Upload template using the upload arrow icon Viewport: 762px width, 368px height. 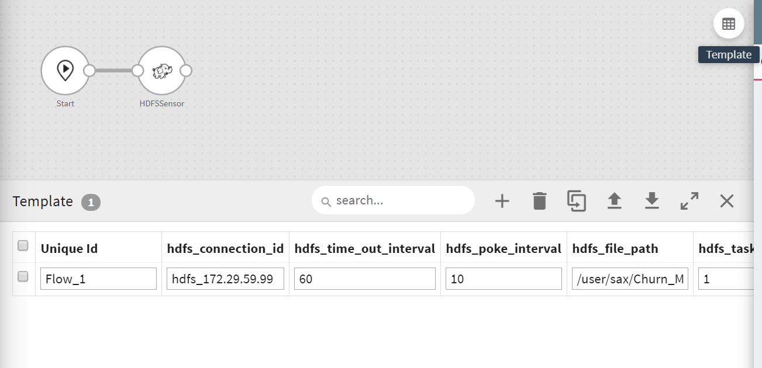pos(614,202)
